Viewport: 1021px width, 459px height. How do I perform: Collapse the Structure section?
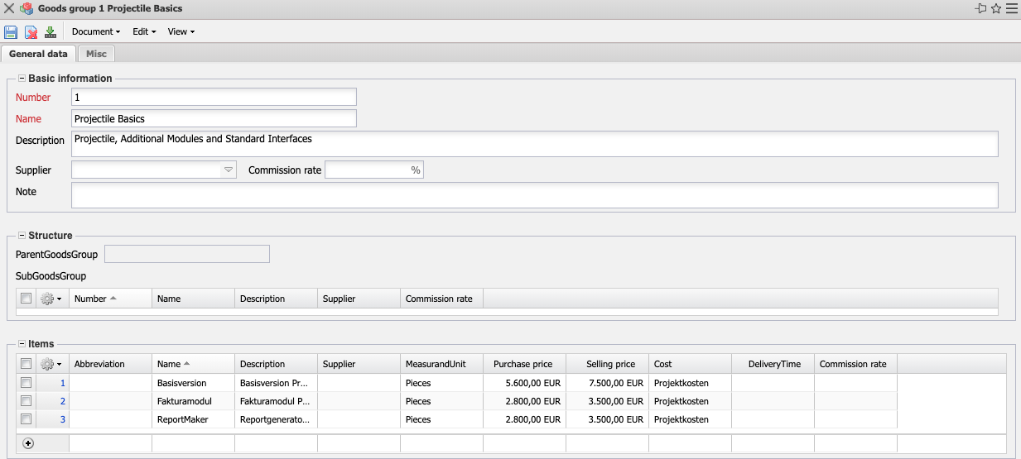(x=22, y=236)
